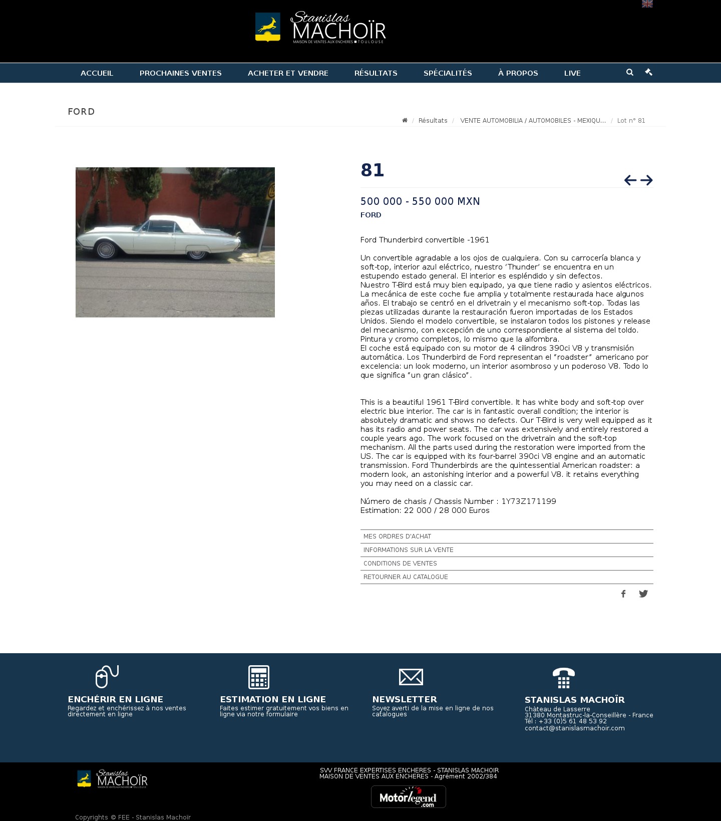Open the Résultats menu
This screenshot has height=821, width=721.
(376, 73)
